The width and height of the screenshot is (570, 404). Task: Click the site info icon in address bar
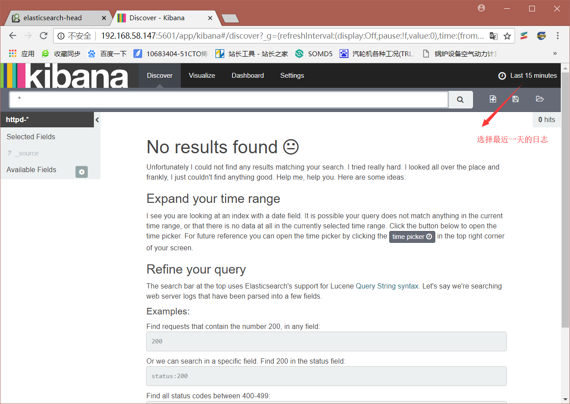tap(61, 36)
